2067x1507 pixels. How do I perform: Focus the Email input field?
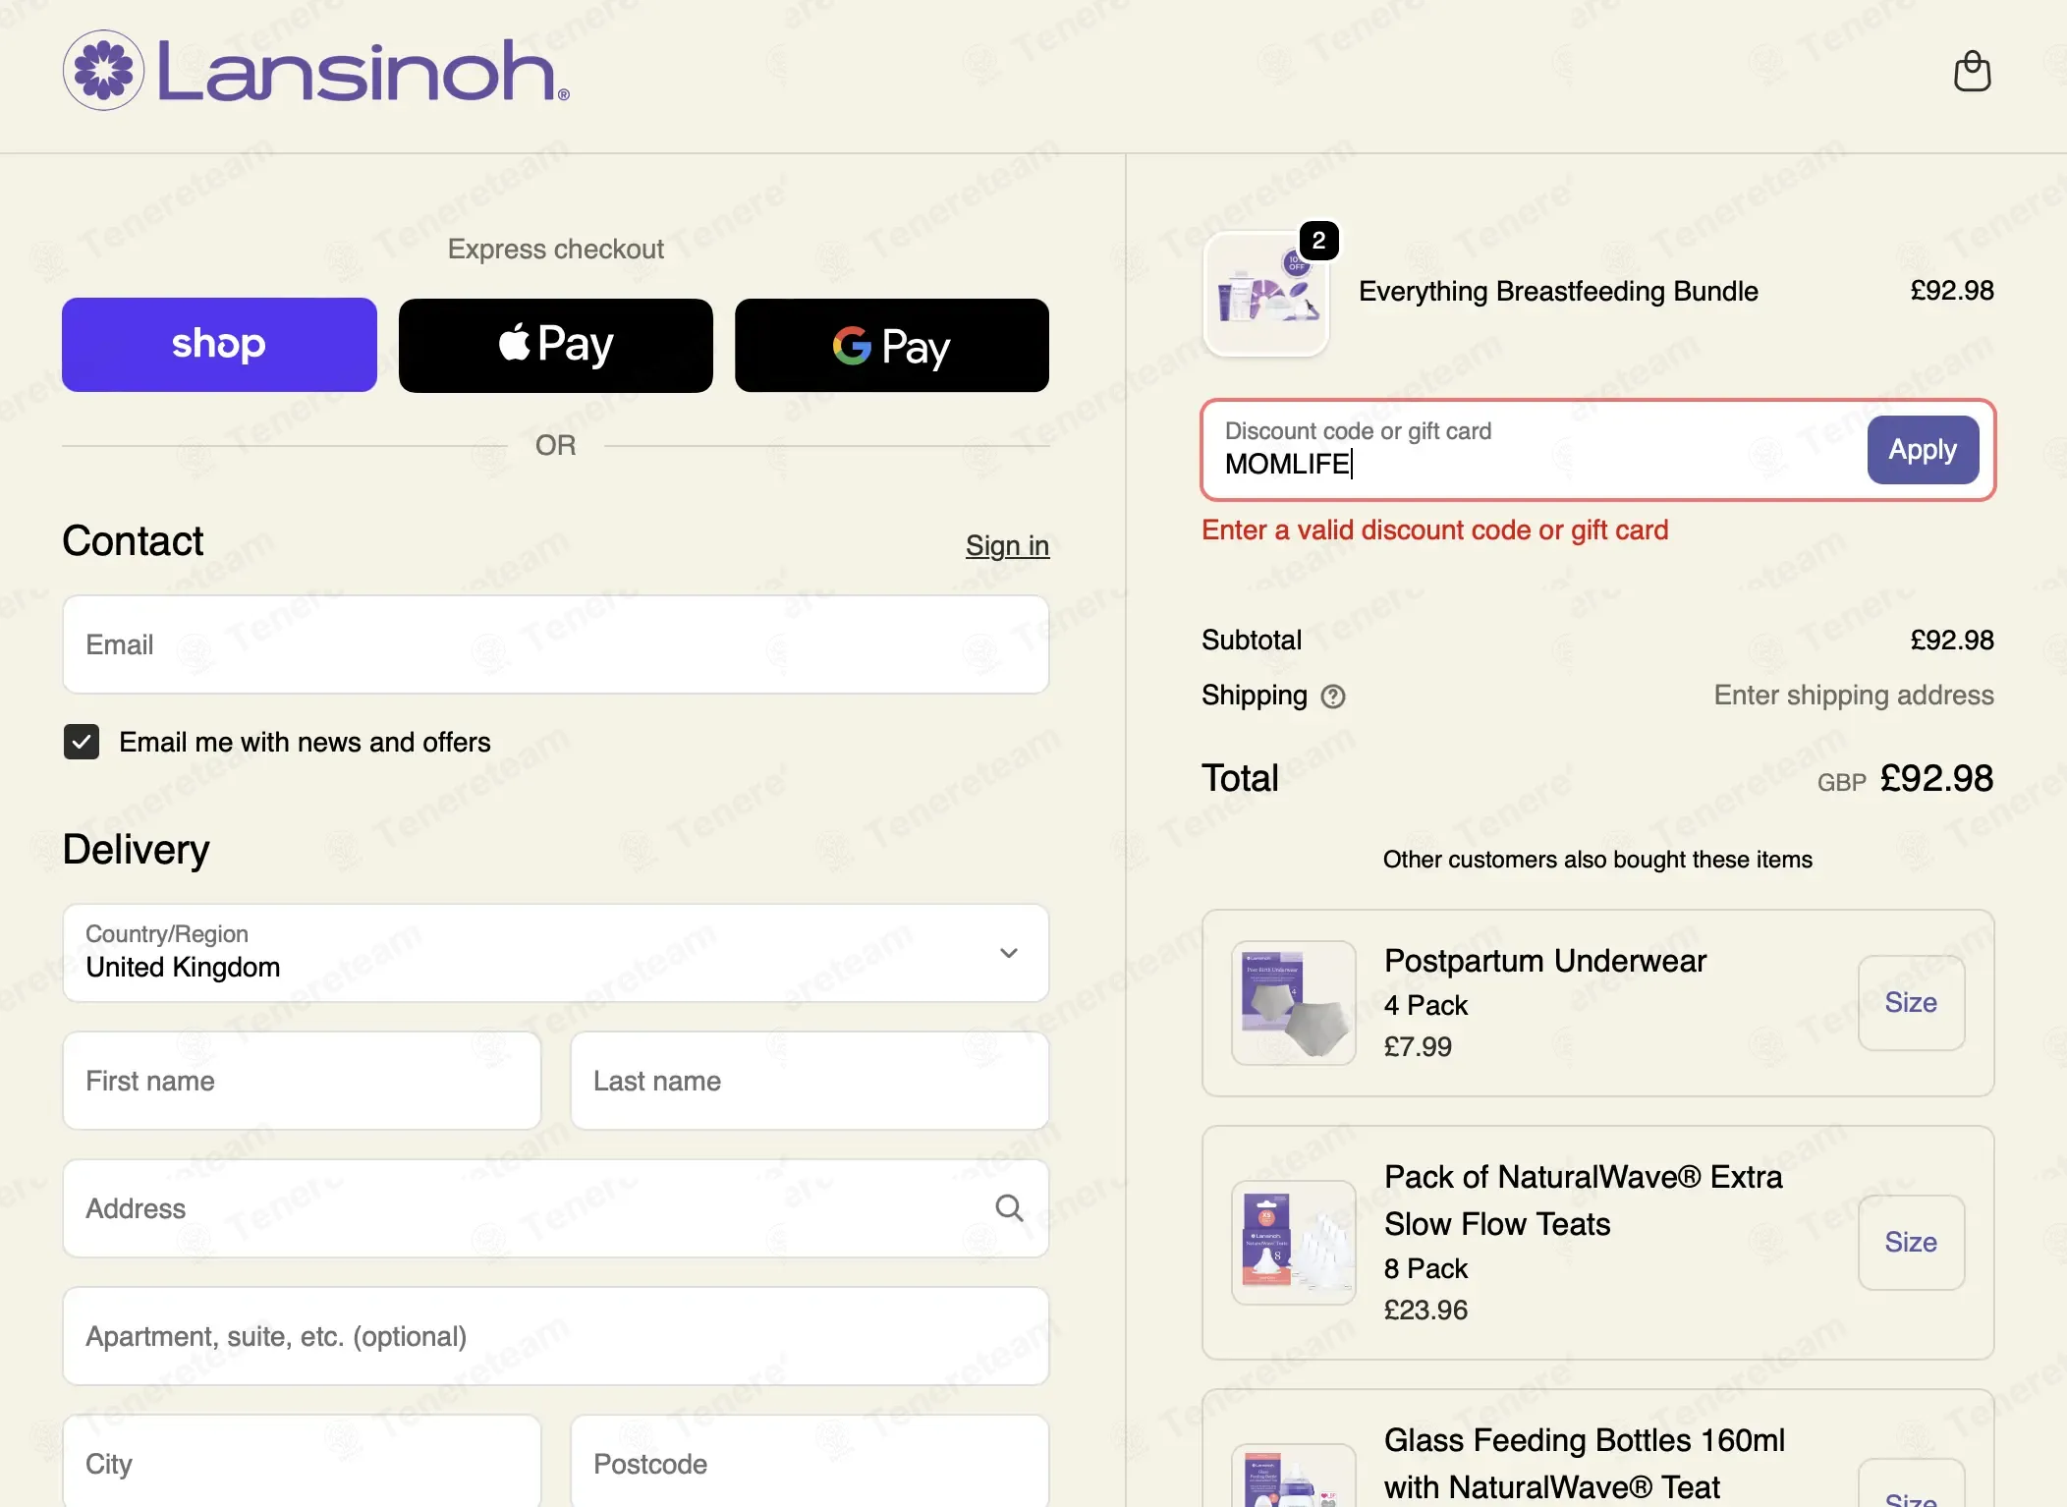(x=556, y=644)
